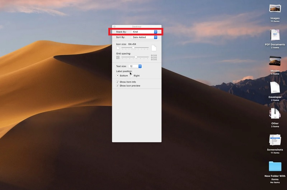
Task: Uncheck the Show item info checkbox
Action: 117,82
